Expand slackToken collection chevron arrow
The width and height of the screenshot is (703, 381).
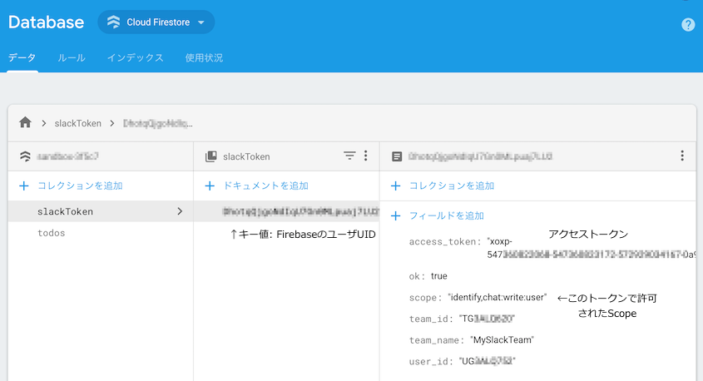tap(180, 211)
